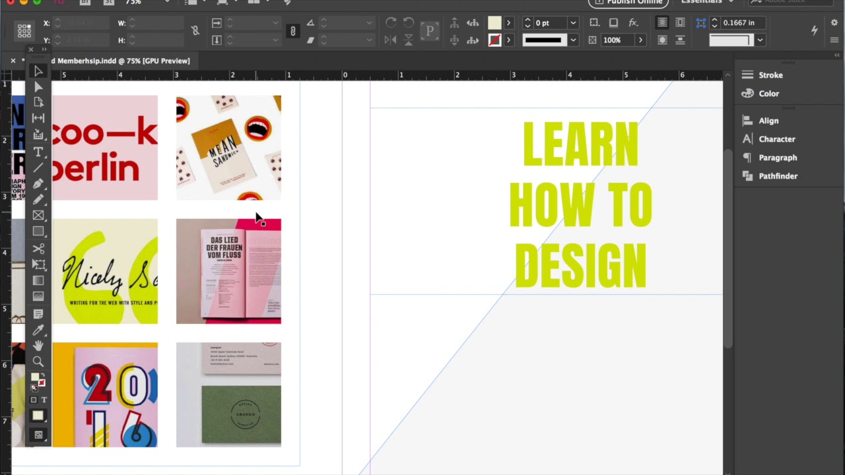Open the rotation angle dropdown
The image size is (845, 475).
pyautogui.click(x=370, y=23)
